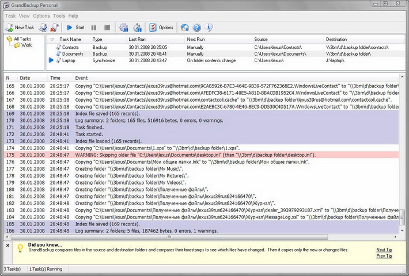Click the Next Tip link

pyautogui.click(x=384, y=250)
